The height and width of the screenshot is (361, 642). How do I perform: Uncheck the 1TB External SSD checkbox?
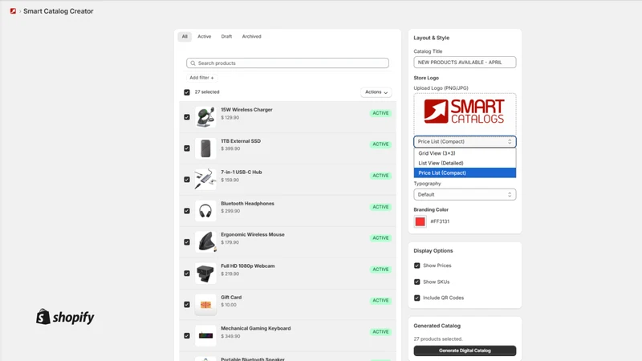[x=187, y=148]
